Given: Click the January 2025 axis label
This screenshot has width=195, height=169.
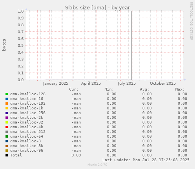Looking at the screenshot, I should (x=56, y=84).
